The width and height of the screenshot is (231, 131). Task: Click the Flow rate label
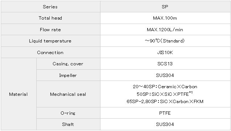coord(50,30)
